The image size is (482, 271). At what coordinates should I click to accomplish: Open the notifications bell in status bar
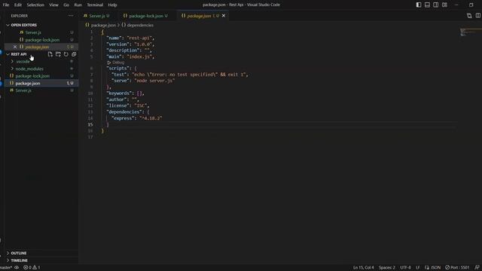(x=477, y=268)
